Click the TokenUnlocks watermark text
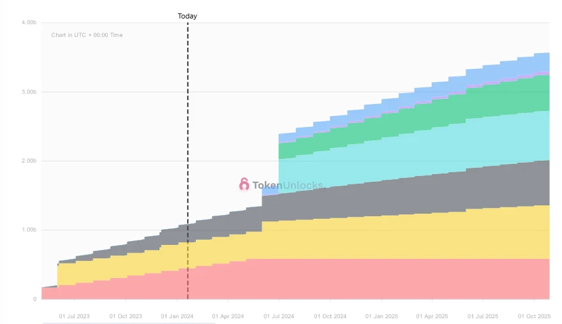The width and height of the screenshot is (562, 324). click(x=288, y=186)
